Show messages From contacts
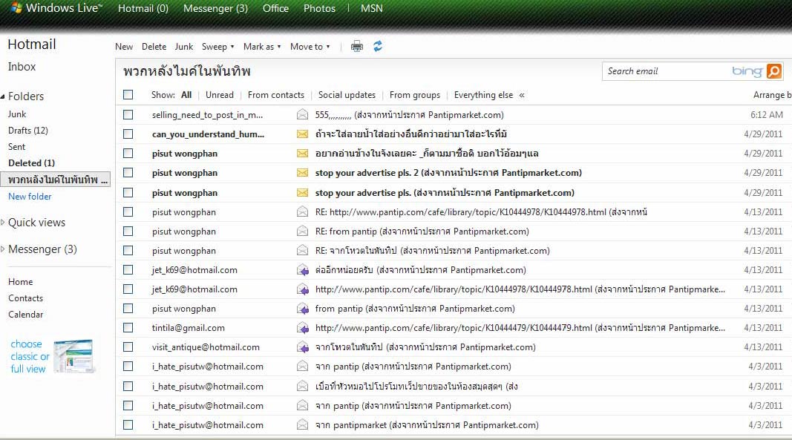 (x=276, y=95)
